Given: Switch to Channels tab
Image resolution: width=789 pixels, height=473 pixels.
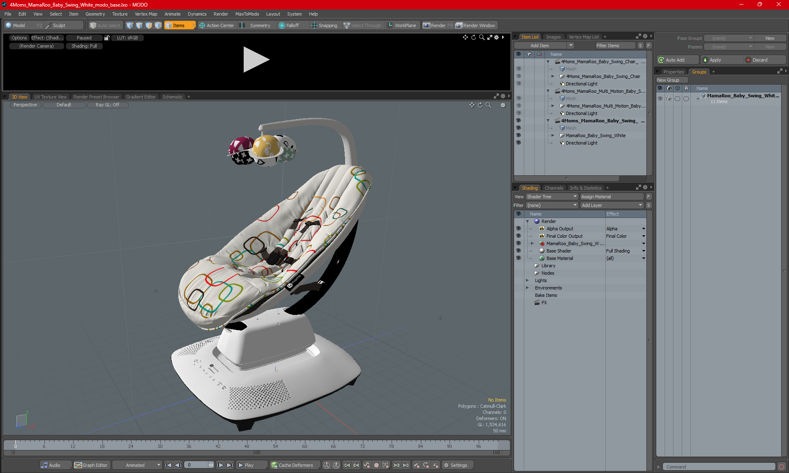Looking at the screenshot, I should click(x=554, y=188).
